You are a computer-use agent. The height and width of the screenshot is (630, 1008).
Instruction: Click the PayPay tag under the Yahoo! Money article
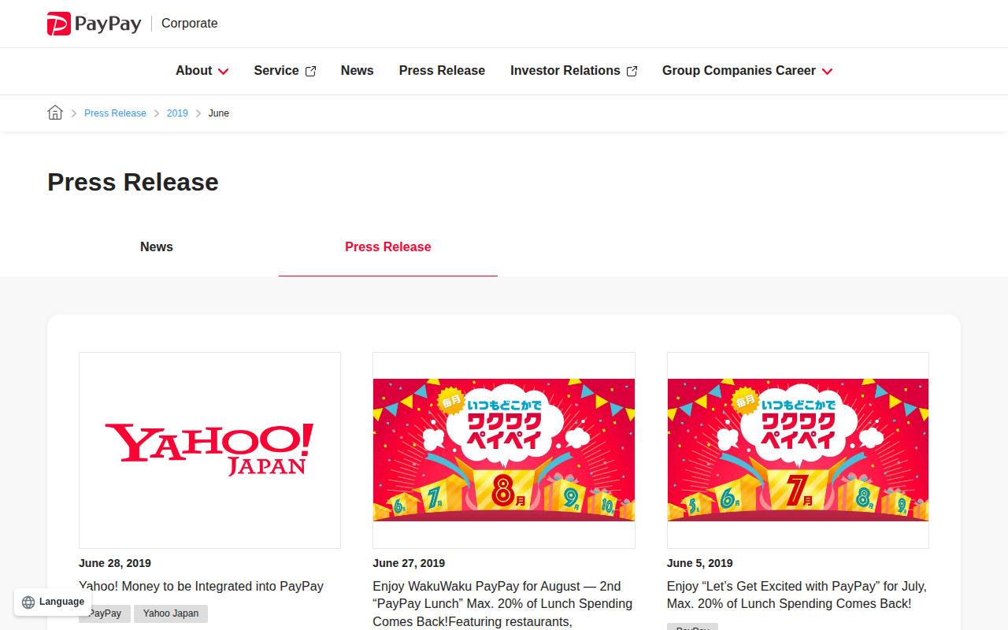pyautogui.click(x=105, y=613)
